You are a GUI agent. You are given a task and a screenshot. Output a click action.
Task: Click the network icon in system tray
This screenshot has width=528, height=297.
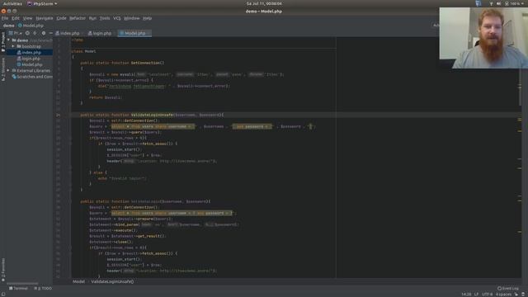[x=491, y=3]
